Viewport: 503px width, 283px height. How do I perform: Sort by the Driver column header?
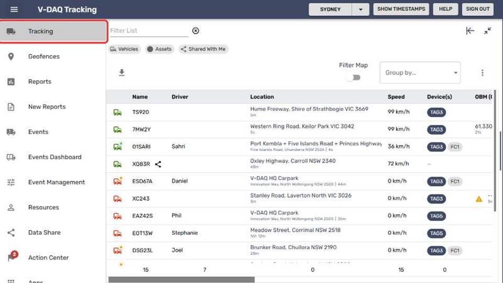[180, 97]
